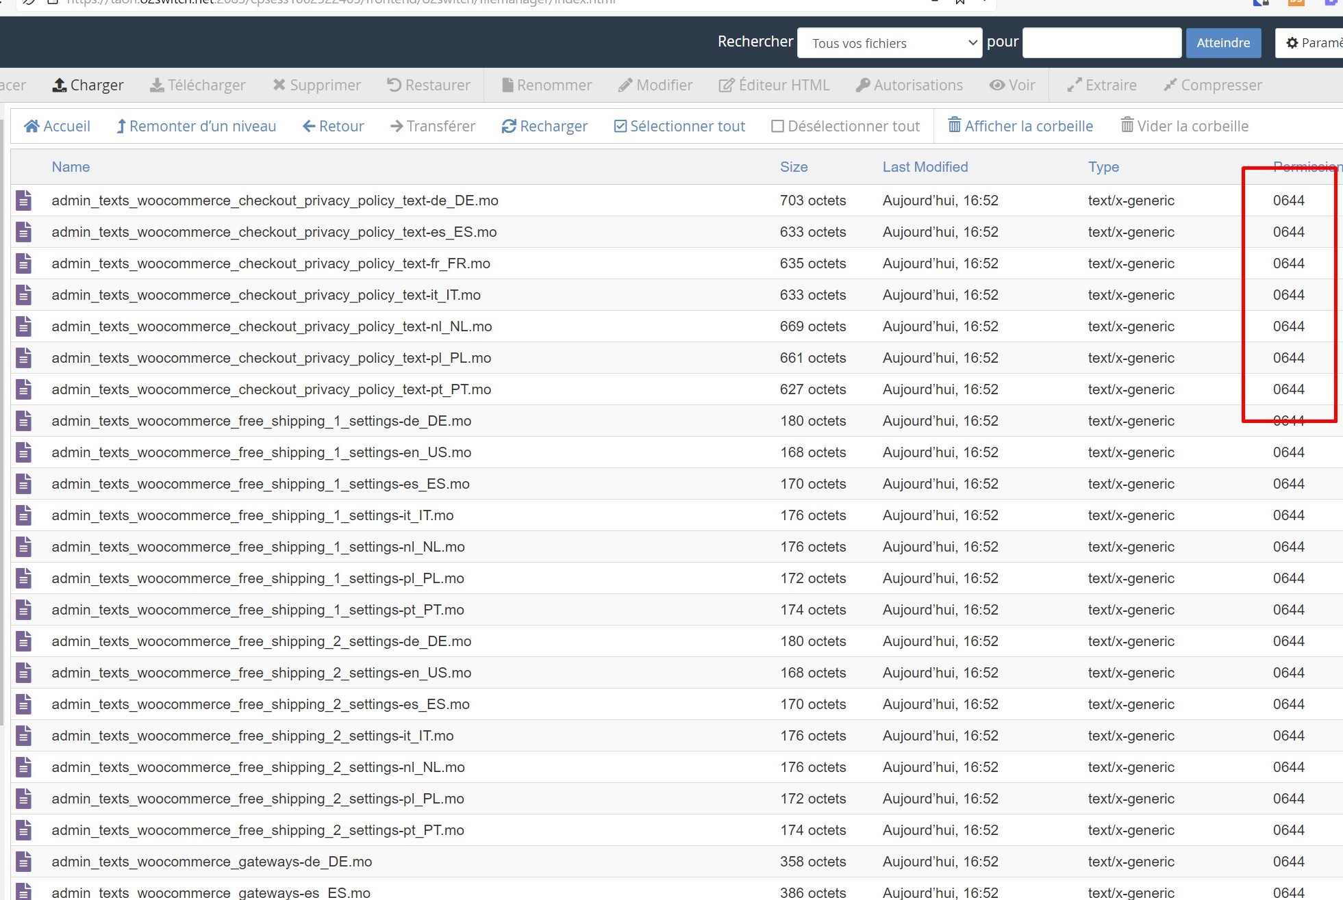1343x900 pixels.
Task: Click Sélectionner tout
Action: 679,126
